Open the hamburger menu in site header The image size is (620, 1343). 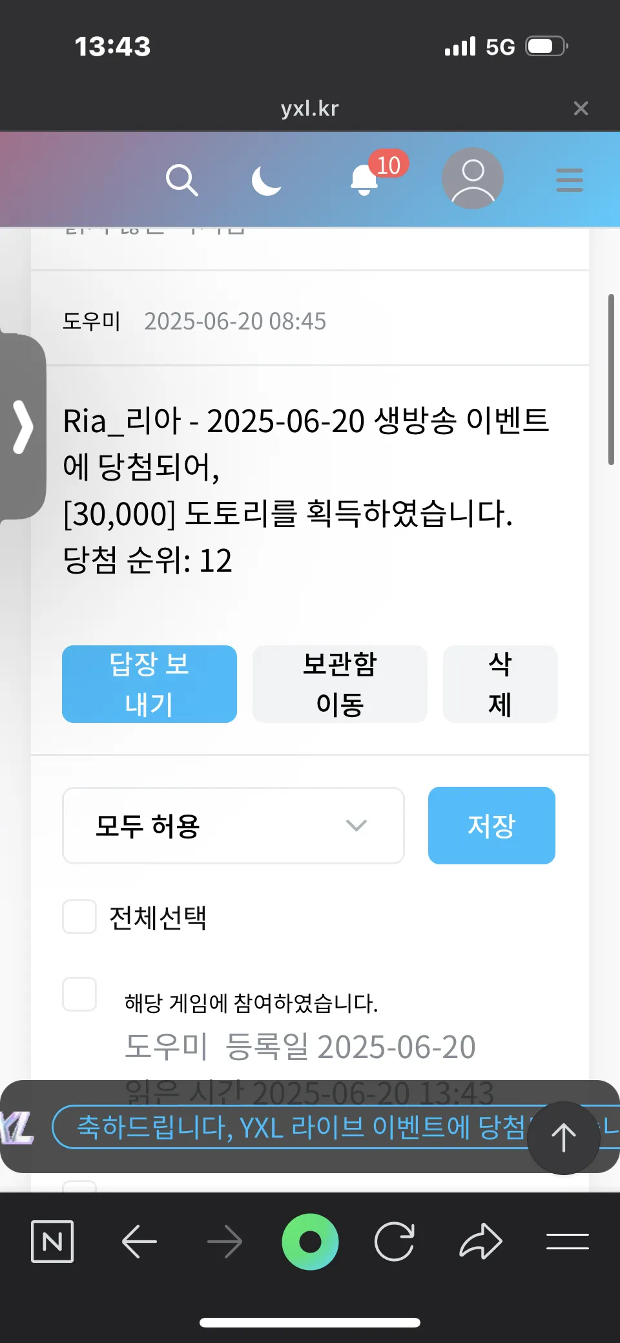point(569,180)
